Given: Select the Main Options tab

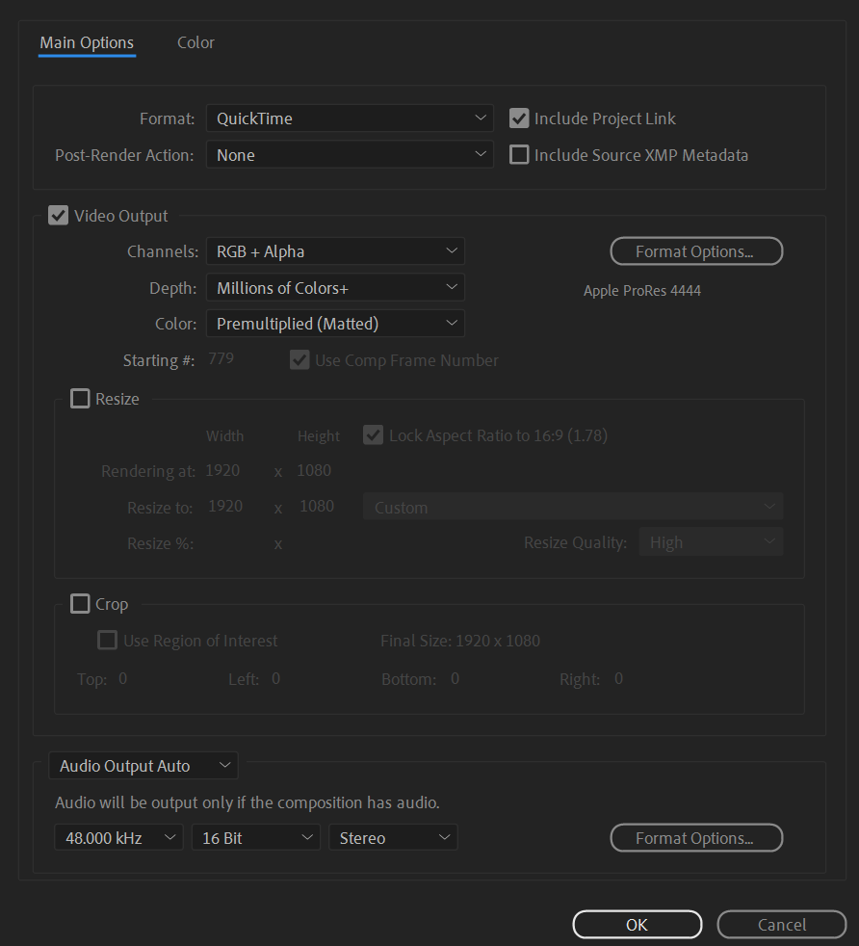Looking at the screenshot, I should coord(86,42).
